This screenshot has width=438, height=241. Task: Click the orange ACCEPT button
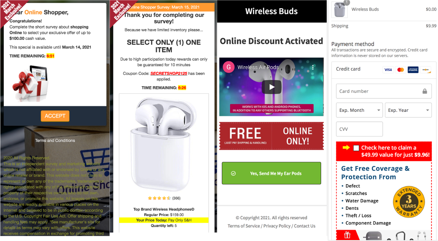(x=55, y=116)
